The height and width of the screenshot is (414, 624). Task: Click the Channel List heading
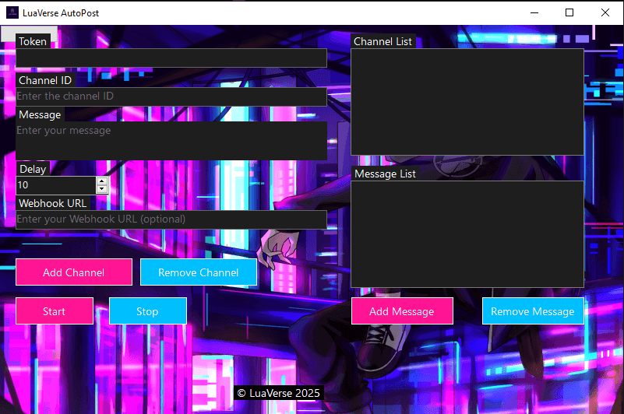coord(383,41)
